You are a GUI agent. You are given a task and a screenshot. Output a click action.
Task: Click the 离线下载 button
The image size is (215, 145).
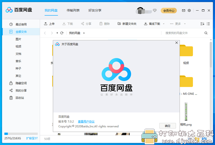point(152,24)
